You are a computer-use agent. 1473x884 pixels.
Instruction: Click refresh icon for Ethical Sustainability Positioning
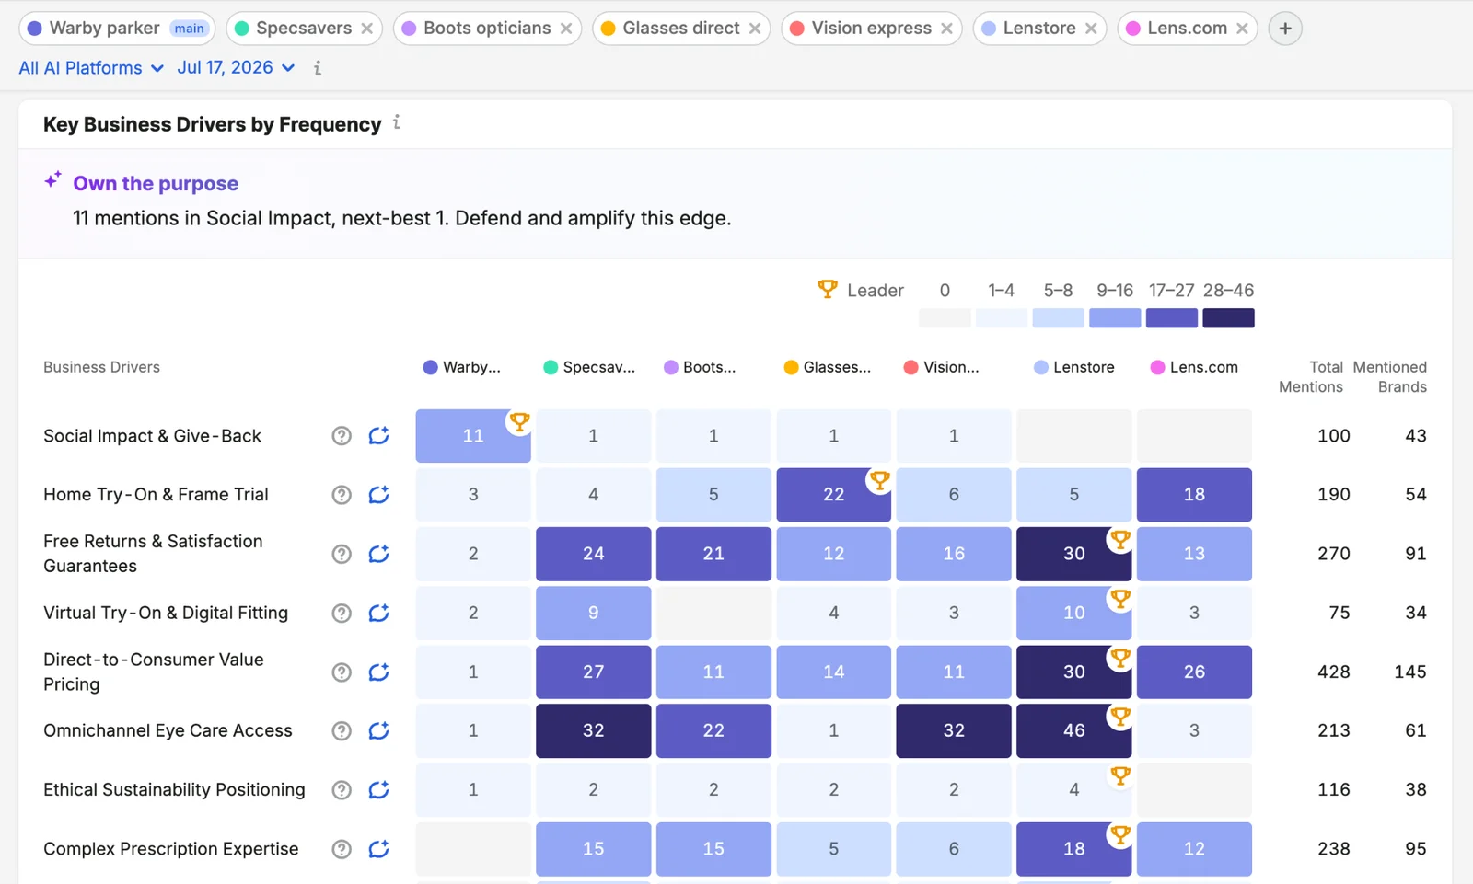pyautogui.click(x=378, y=789)
